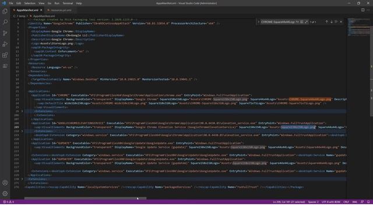Toggle Match Case in find widget

click(297, 22)
